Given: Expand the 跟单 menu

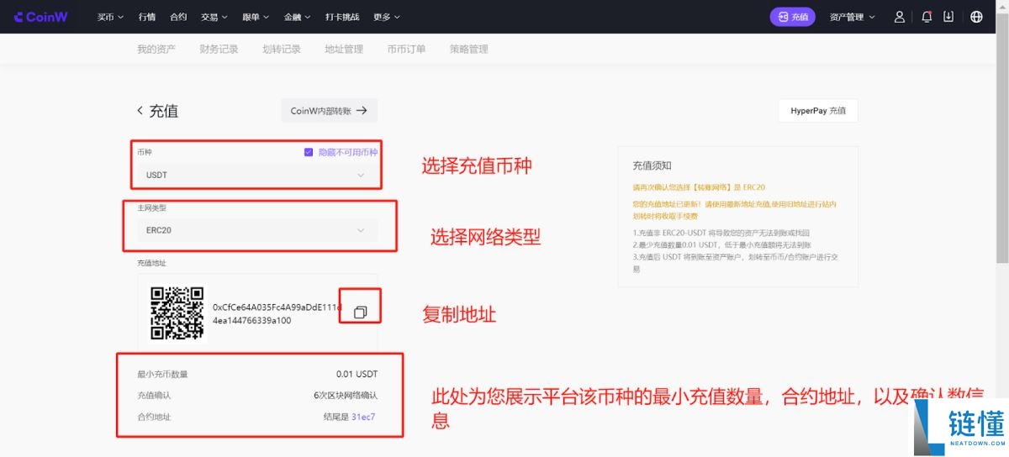Looking at the screenshot, I should pos(256,17).
